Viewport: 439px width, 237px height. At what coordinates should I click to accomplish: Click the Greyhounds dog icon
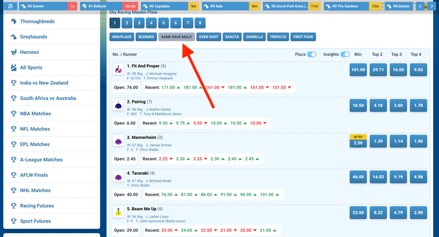tap(13, 37)
